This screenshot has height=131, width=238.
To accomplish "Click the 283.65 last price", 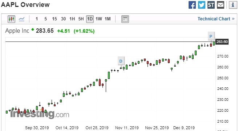I will [45, 31].
